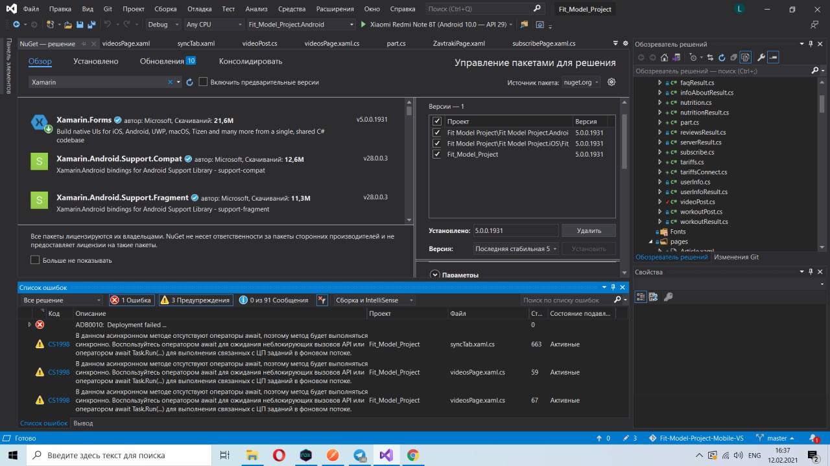Click the Live Share icon in title bar
The image size is (830, 466).
[814, 25]
